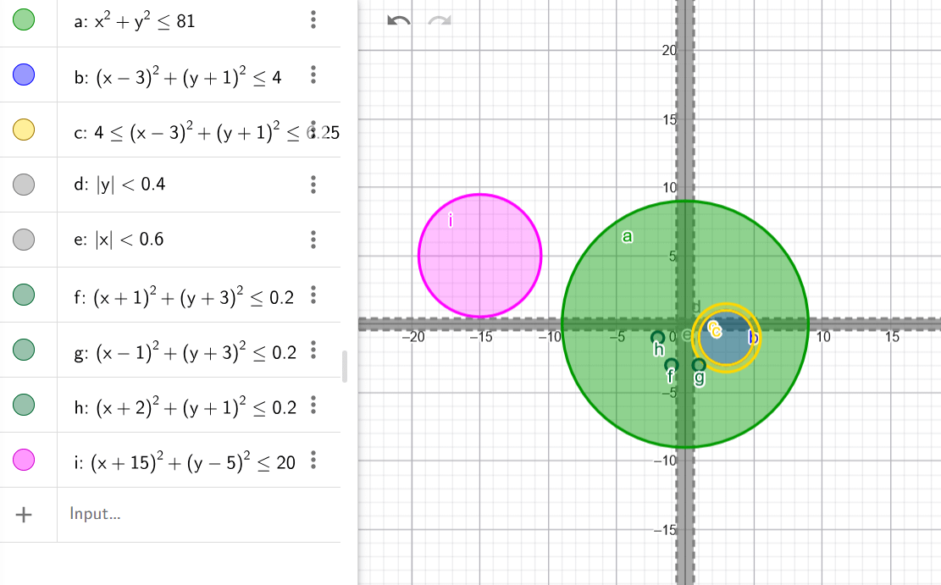Open three-dot options for row i
Screen dimensions: 941x585
click(313, 461)
